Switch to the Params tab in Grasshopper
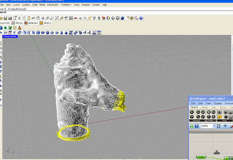233x160 pixels. [x=194, y=107]
